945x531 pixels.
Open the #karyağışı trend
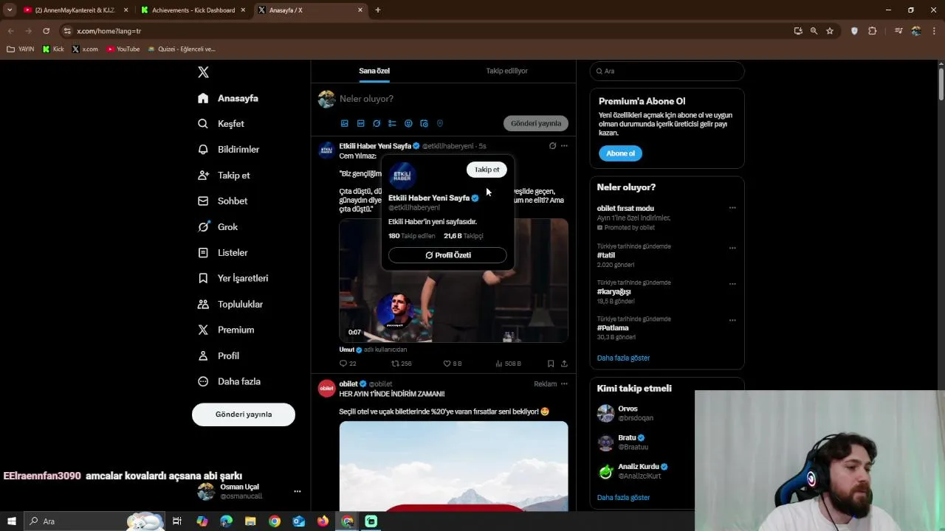(614, 291)
